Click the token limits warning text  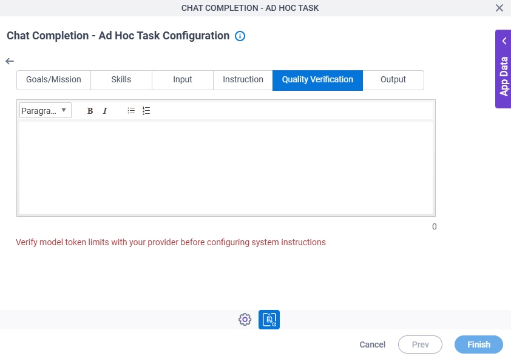171,242
